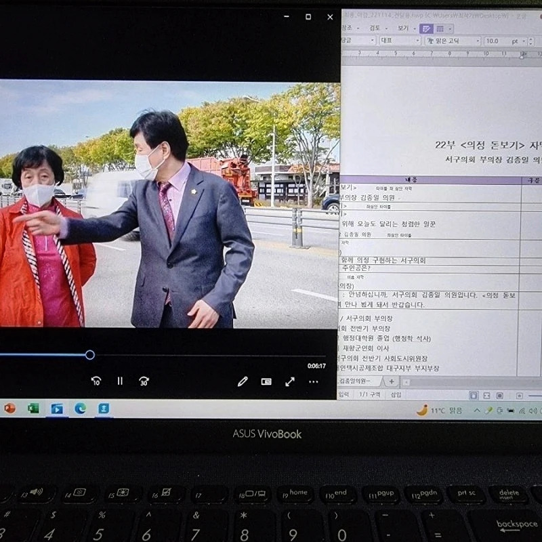Click the horizontal ruler in Hangul
Image resolution: width=542 pixels, height=542 pixels.
(441, 54)
